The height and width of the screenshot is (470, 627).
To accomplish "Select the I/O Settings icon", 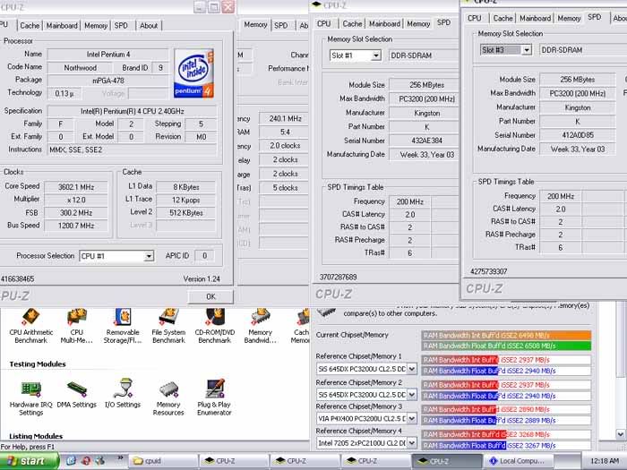I will coord(123,389).
